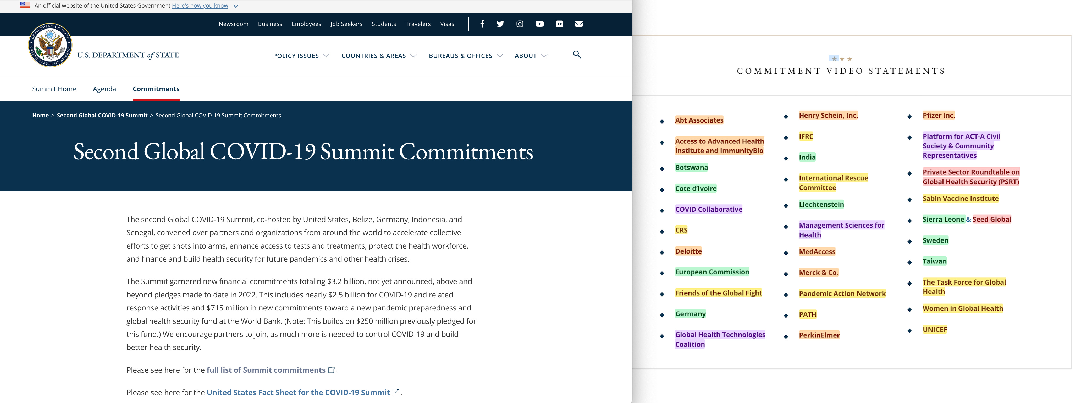Screen dimensions: 1081x403
Task: Open the IFRC video statement
Action: [806, 137]
